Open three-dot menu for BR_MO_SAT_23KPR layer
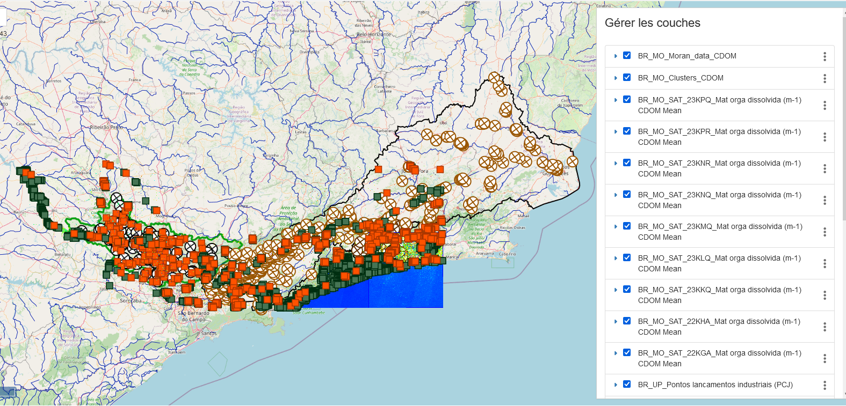The height and width of the screenshot is (406, 846). 825,137
